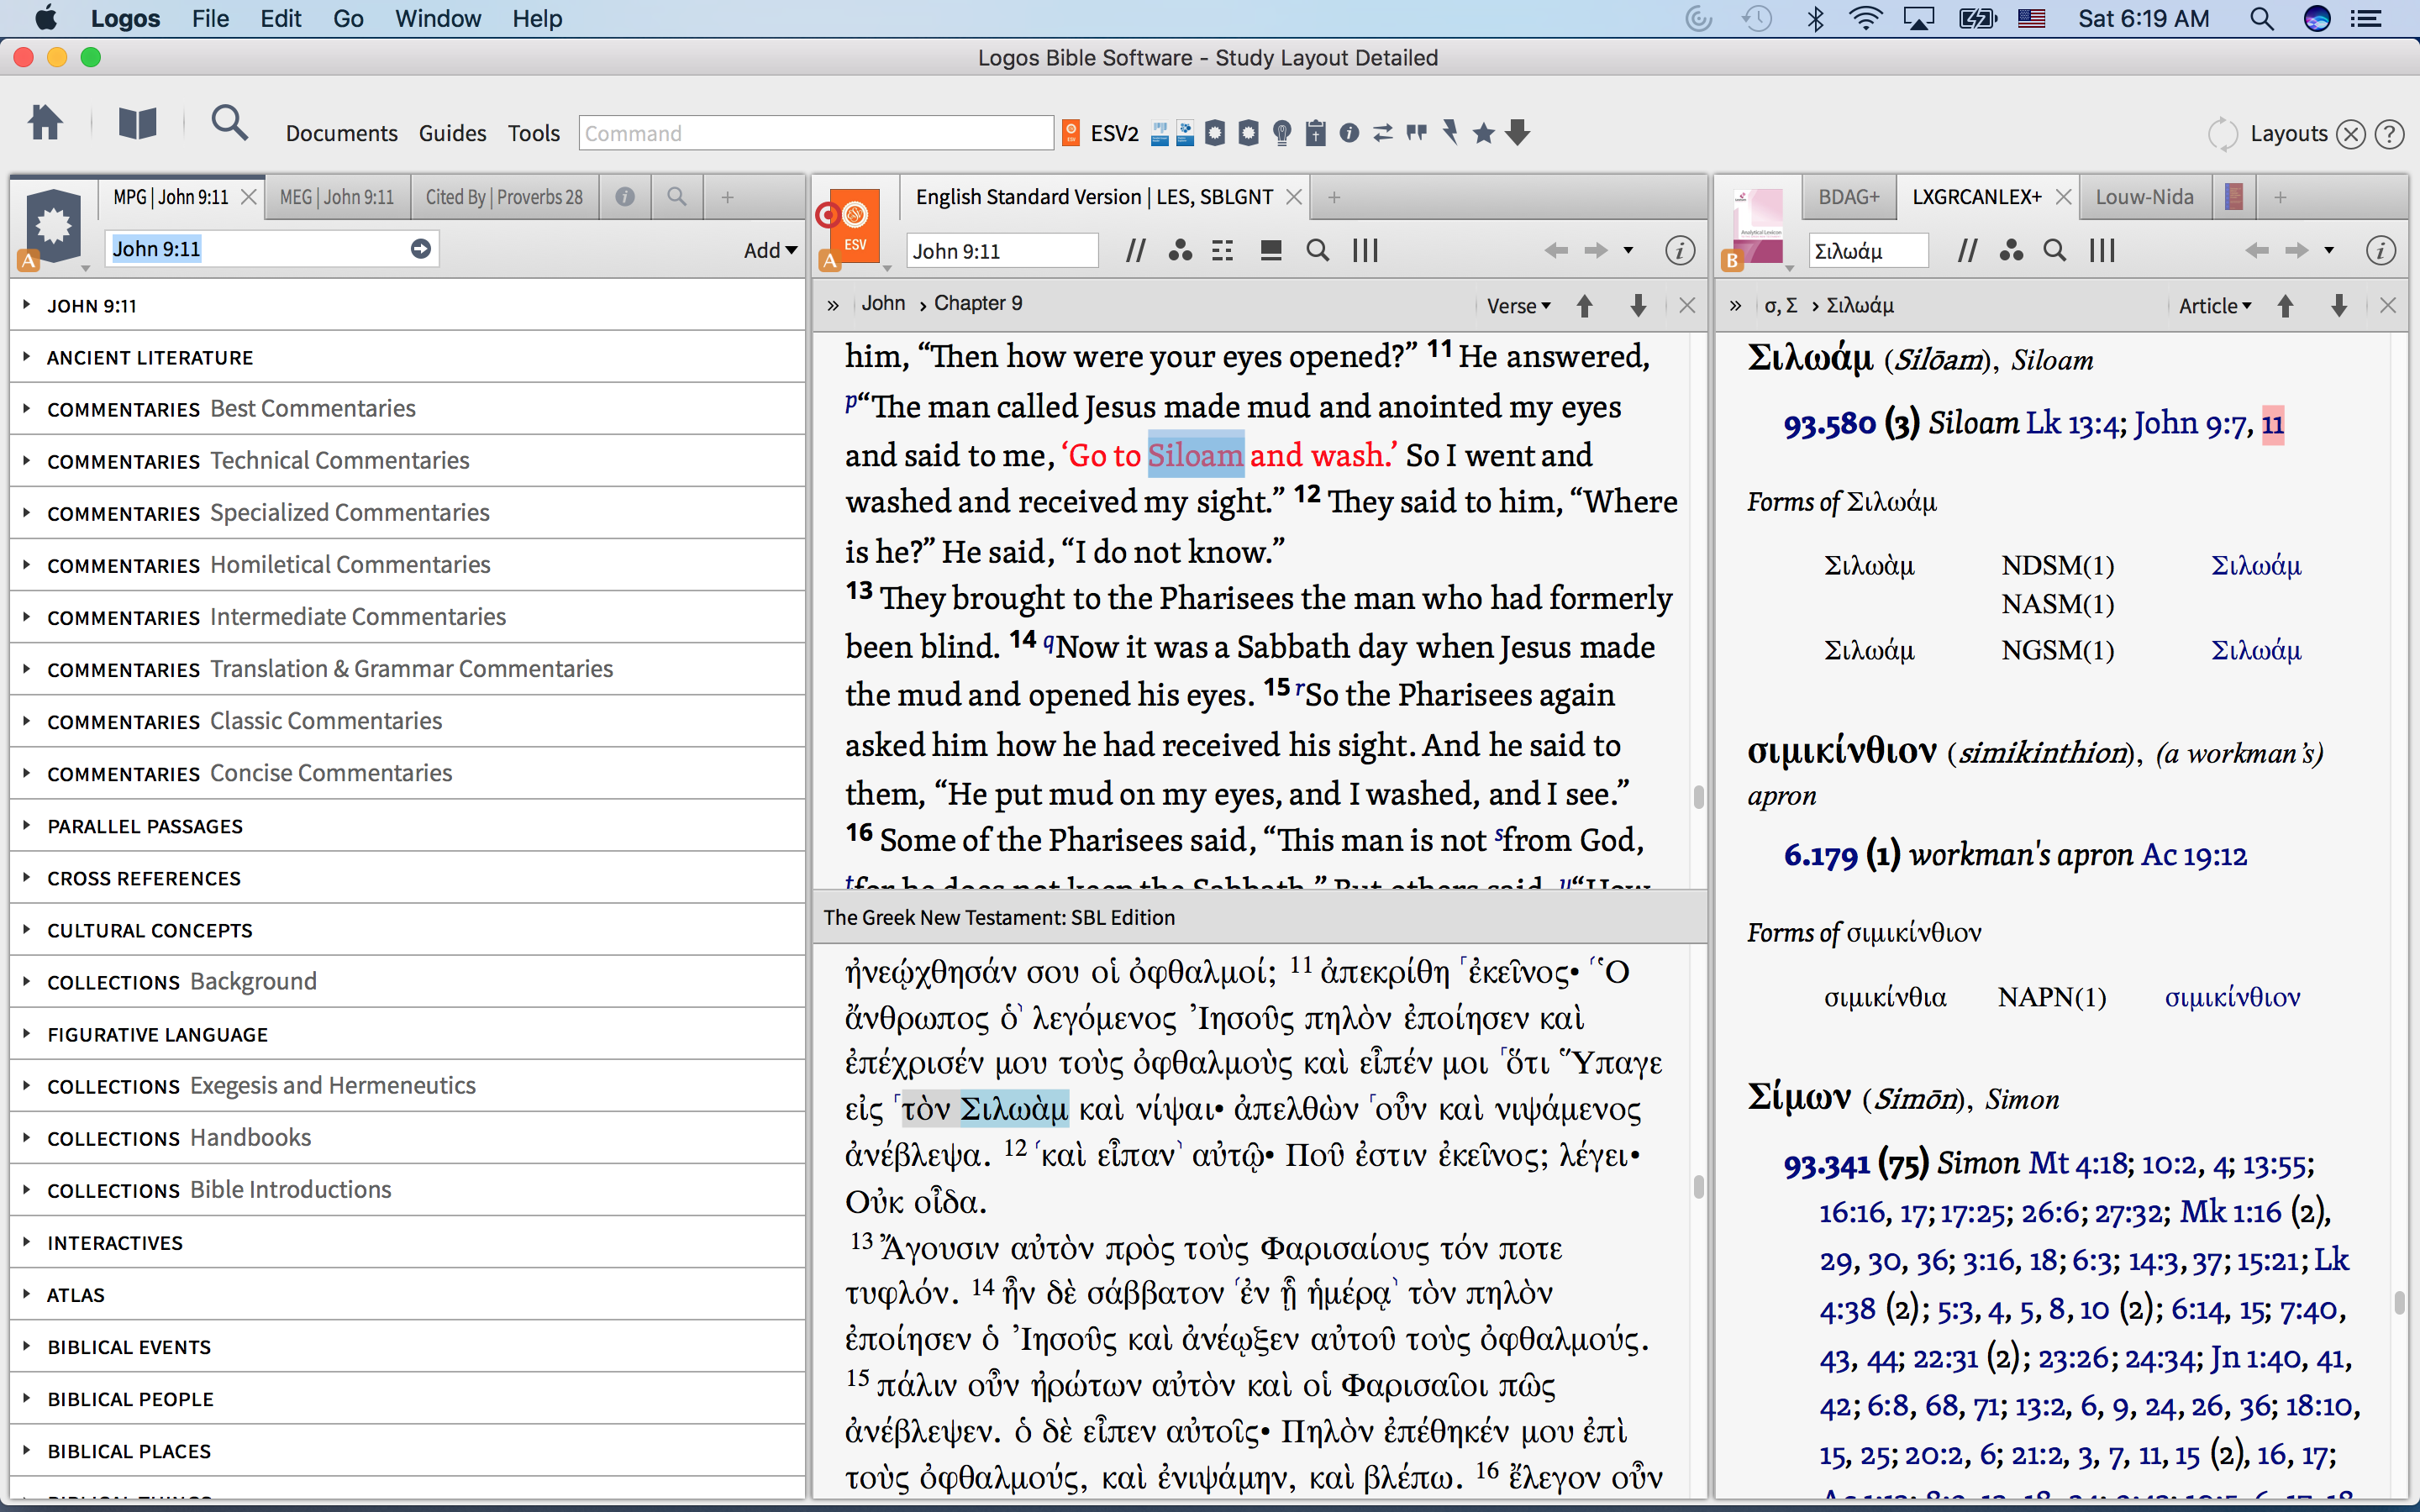Open the Window menu in the menu bar
This screenshot has width=2420, height=1512.
(437, 18)
